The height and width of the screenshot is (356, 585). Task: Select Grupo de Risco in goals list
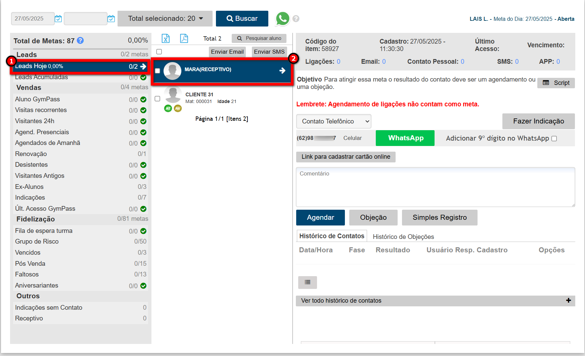point(37,242)
